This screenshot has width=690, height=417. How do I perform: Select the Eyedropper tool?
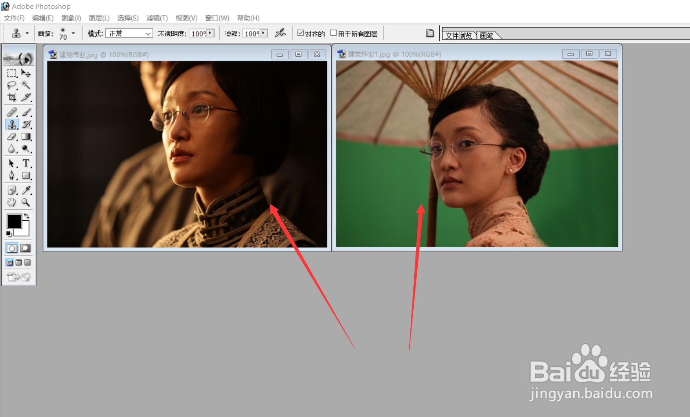click(26, 190)
